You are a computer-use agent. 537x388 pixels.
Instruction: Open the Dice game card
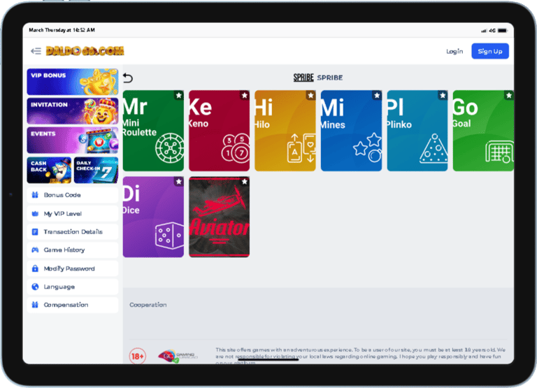click(153, 217)
